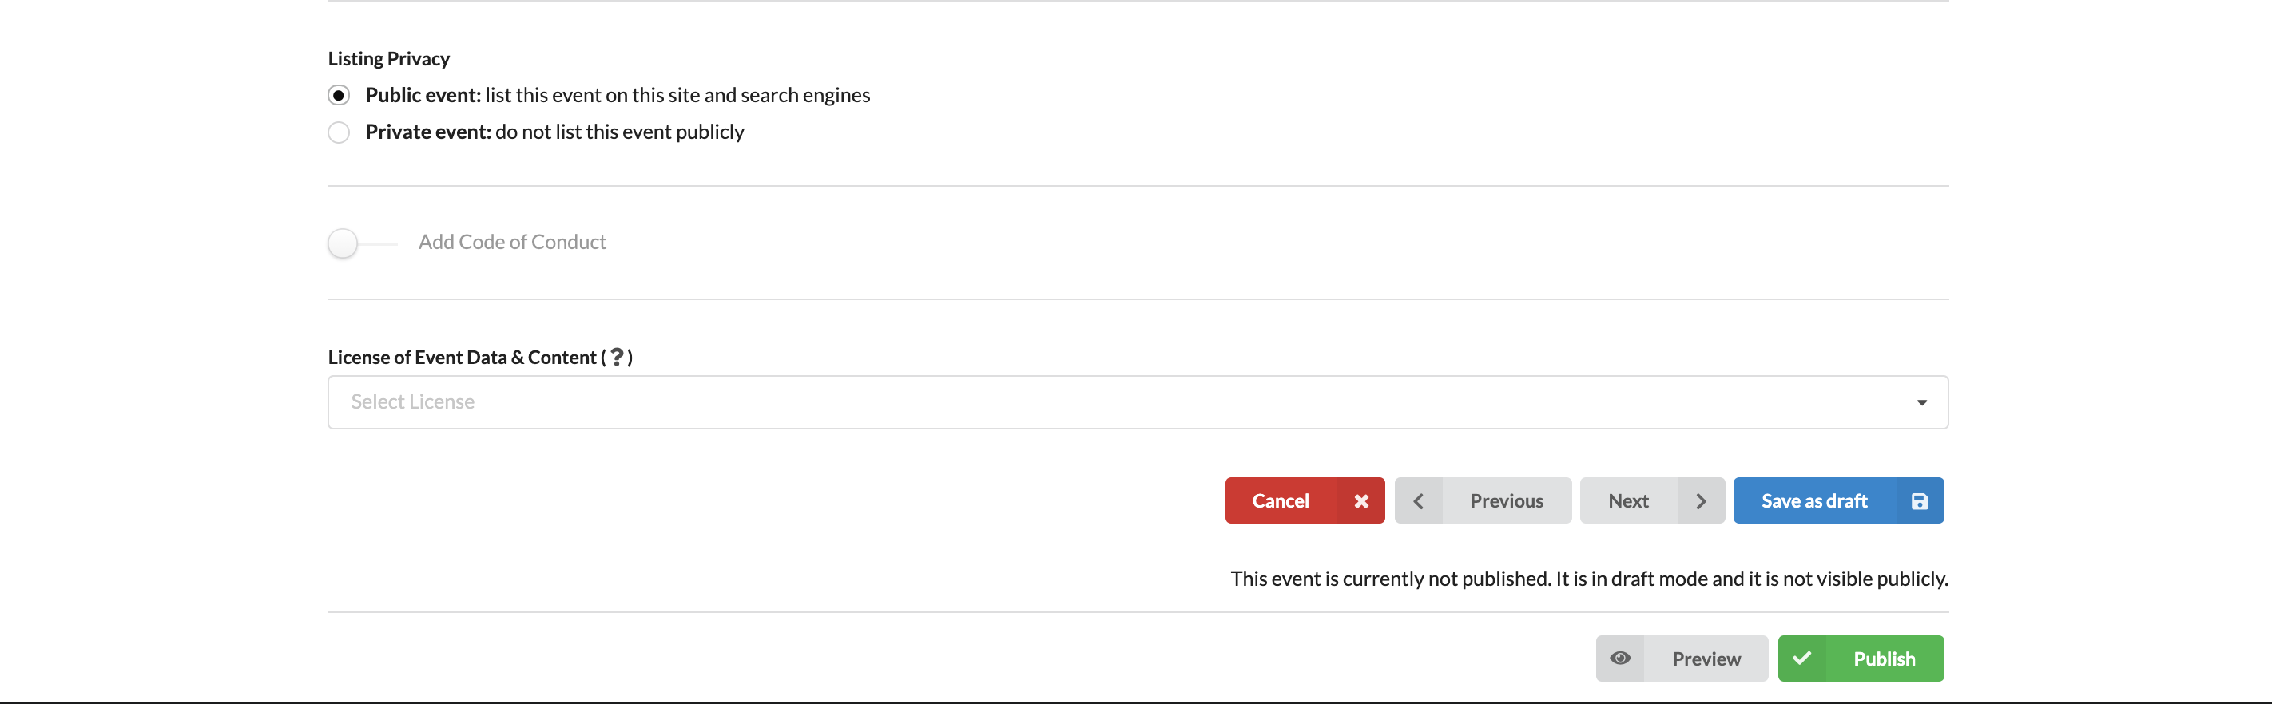Image resolution: width=2272 pixels, height=704 pixels.
Task: Click the X icon on the Cancel button
Action: pos(1361,500)
